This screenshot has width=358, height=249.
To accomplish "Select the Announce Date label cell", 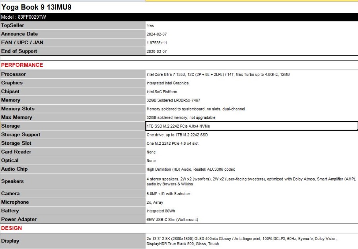I will pyautogui.click(x=73, y=34).
